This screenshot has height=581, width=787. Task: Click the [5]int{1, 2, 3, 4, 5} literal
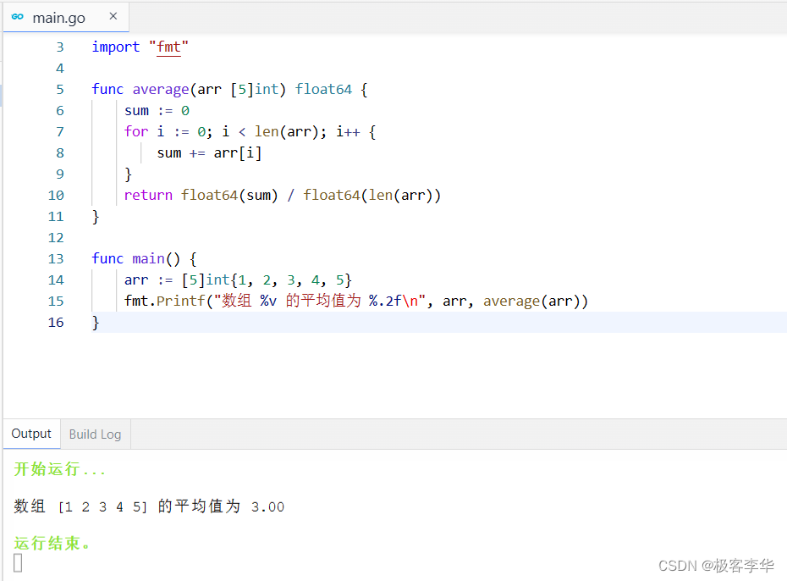click(x=267, y=279)
